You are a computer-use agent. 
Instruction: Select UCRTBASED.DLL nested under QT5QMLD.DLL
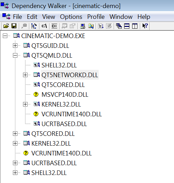tap(64, 124)
